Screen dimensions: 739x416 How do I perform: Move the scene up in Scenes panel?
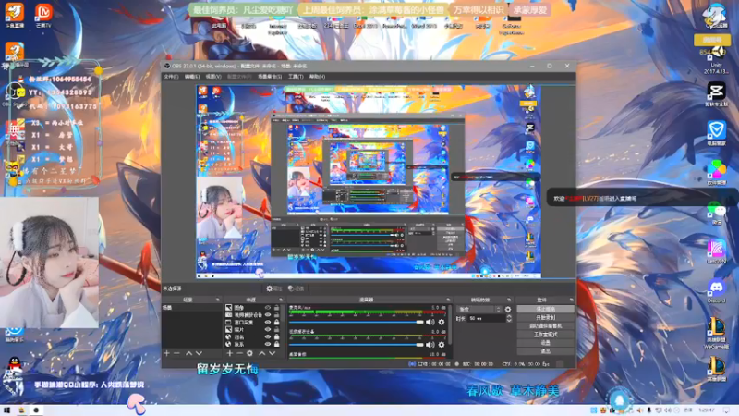(x=188, y=353)
